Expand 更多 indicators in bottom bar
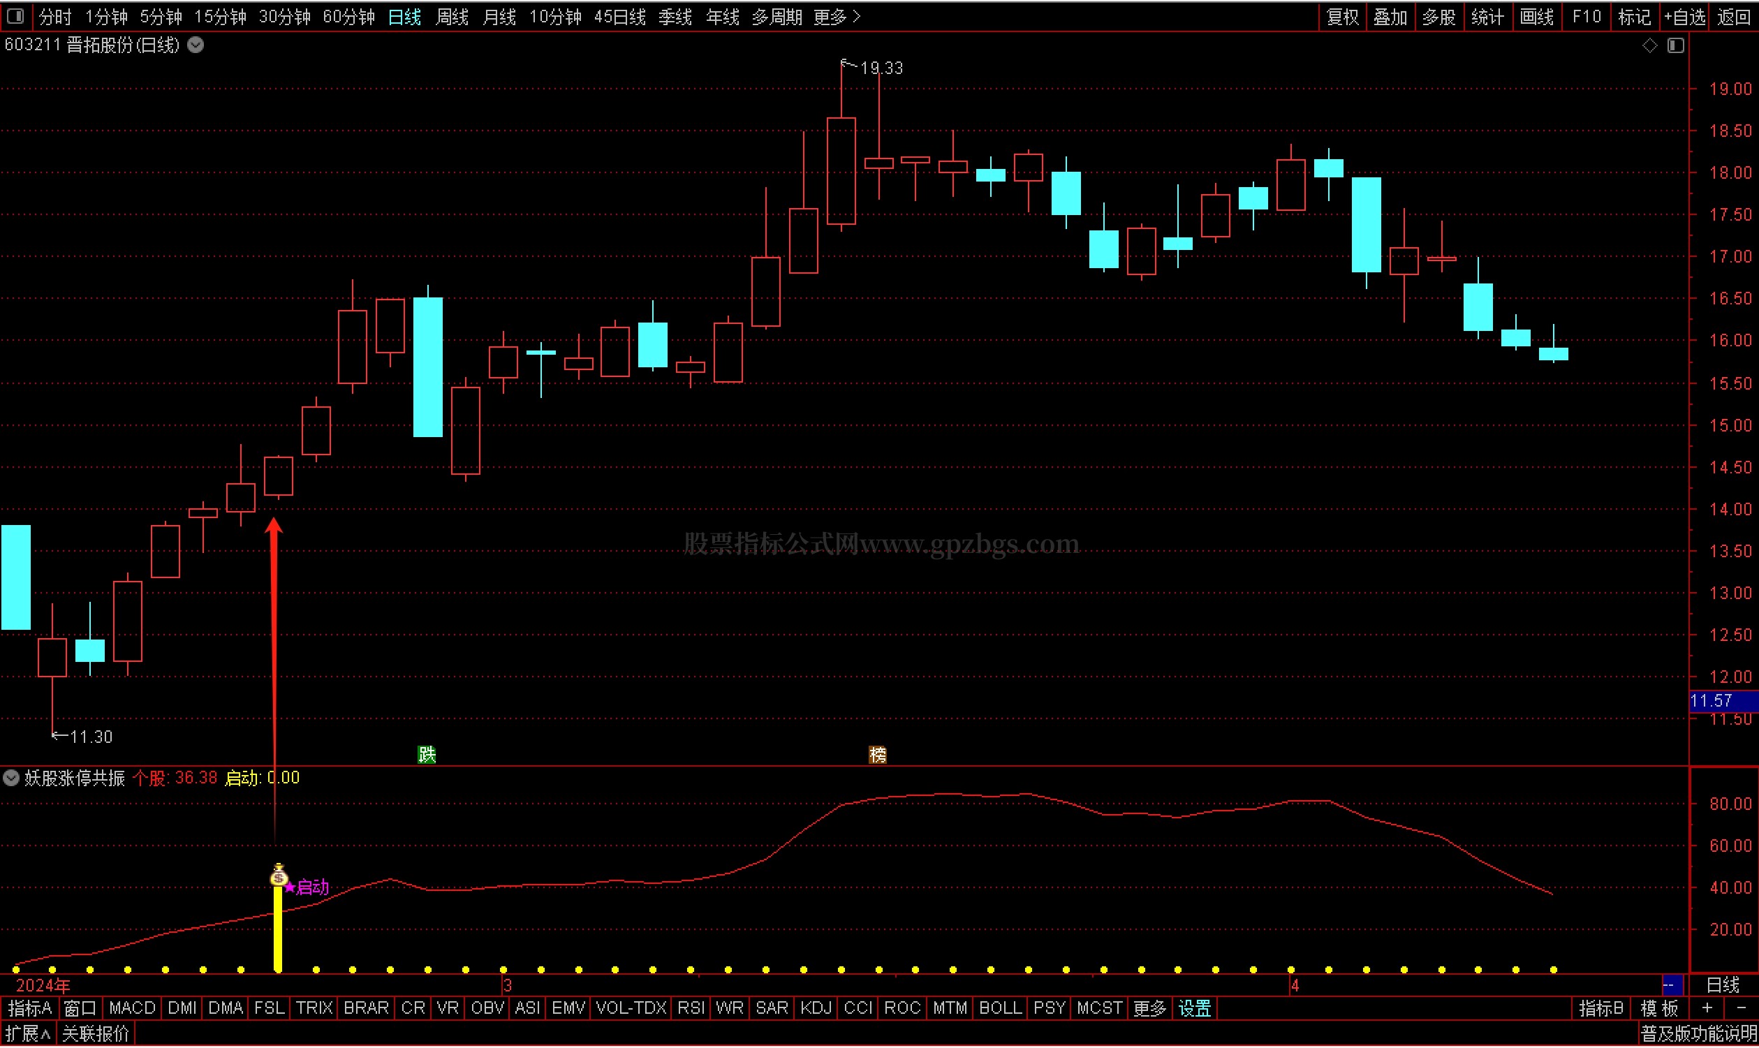The image size is (1759, 1048). click(x=1149, y=1009)
